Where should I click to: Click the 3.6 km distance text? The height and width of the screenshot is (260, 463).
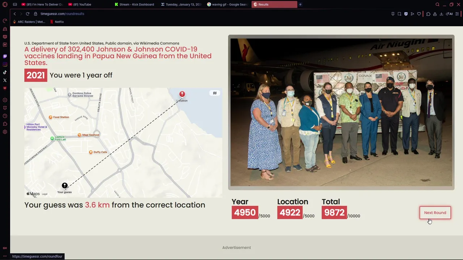point(97,205)
